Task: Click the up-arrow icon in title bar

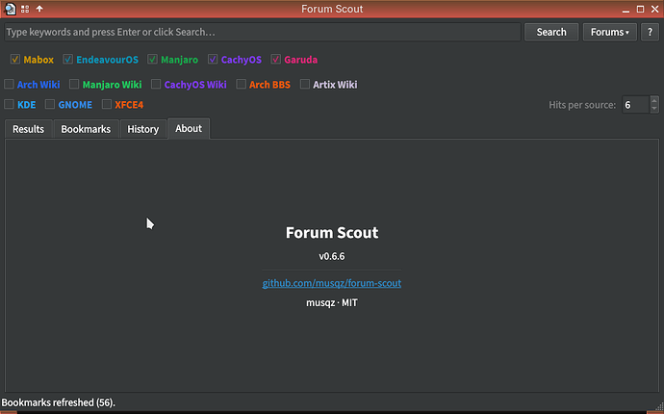Action: pos(39,9)
